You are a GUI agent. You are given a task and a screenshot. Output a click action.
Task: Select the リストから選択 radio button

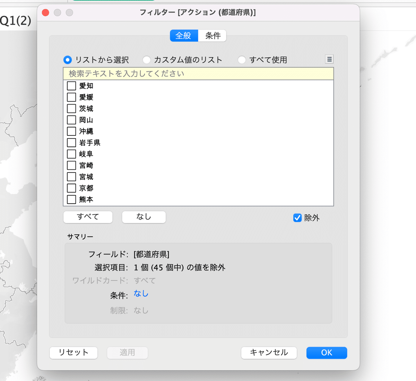click(x=67, y=60)
